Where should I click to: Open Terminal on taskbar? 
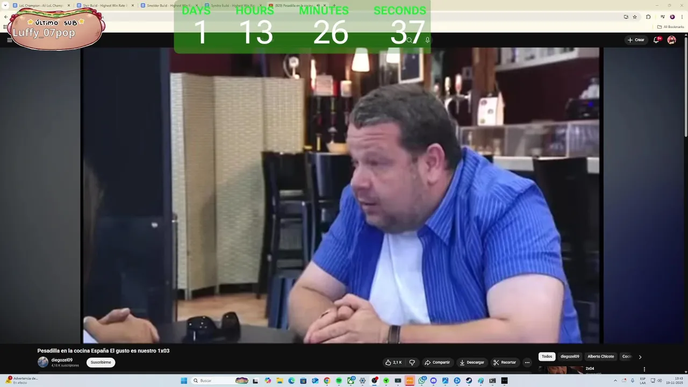coord(492,381)
